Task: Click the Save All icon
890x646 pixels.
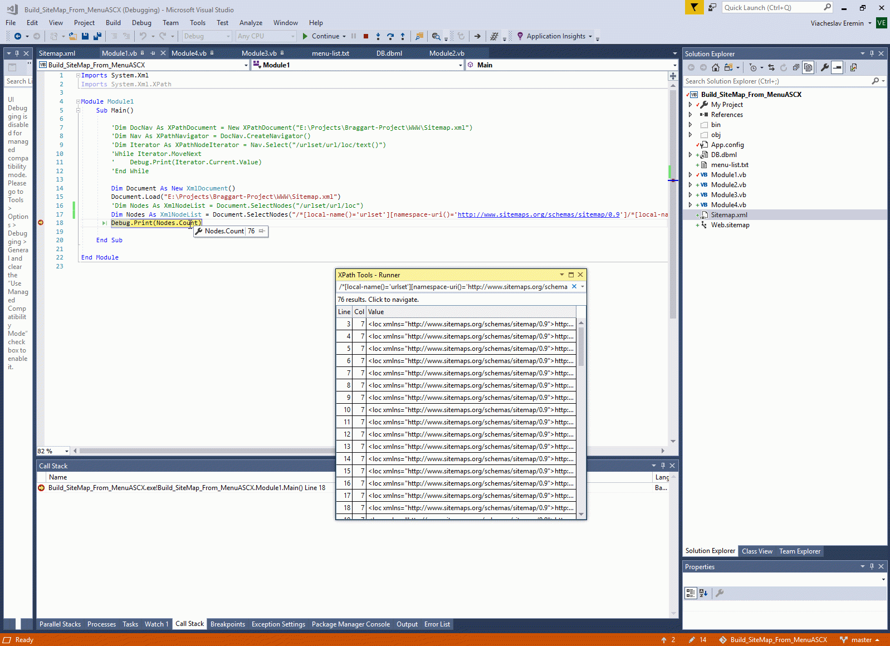Action: pyautogui.click(x=97, y=36)
